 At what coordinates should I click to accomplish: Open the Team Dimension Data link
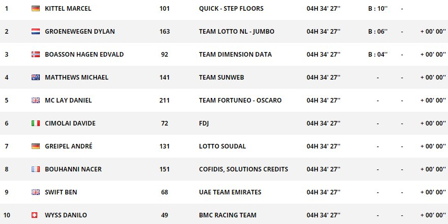235,54
